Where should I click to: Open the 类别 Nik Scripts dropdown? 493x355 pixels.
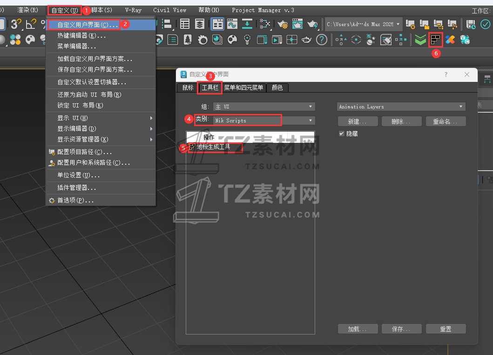(264, 121)
